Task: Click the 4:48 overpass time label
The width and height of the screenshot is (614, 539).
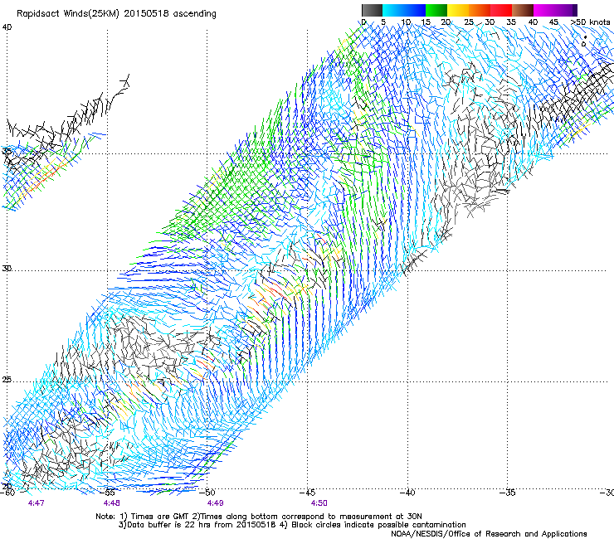Action: point(112,503)
